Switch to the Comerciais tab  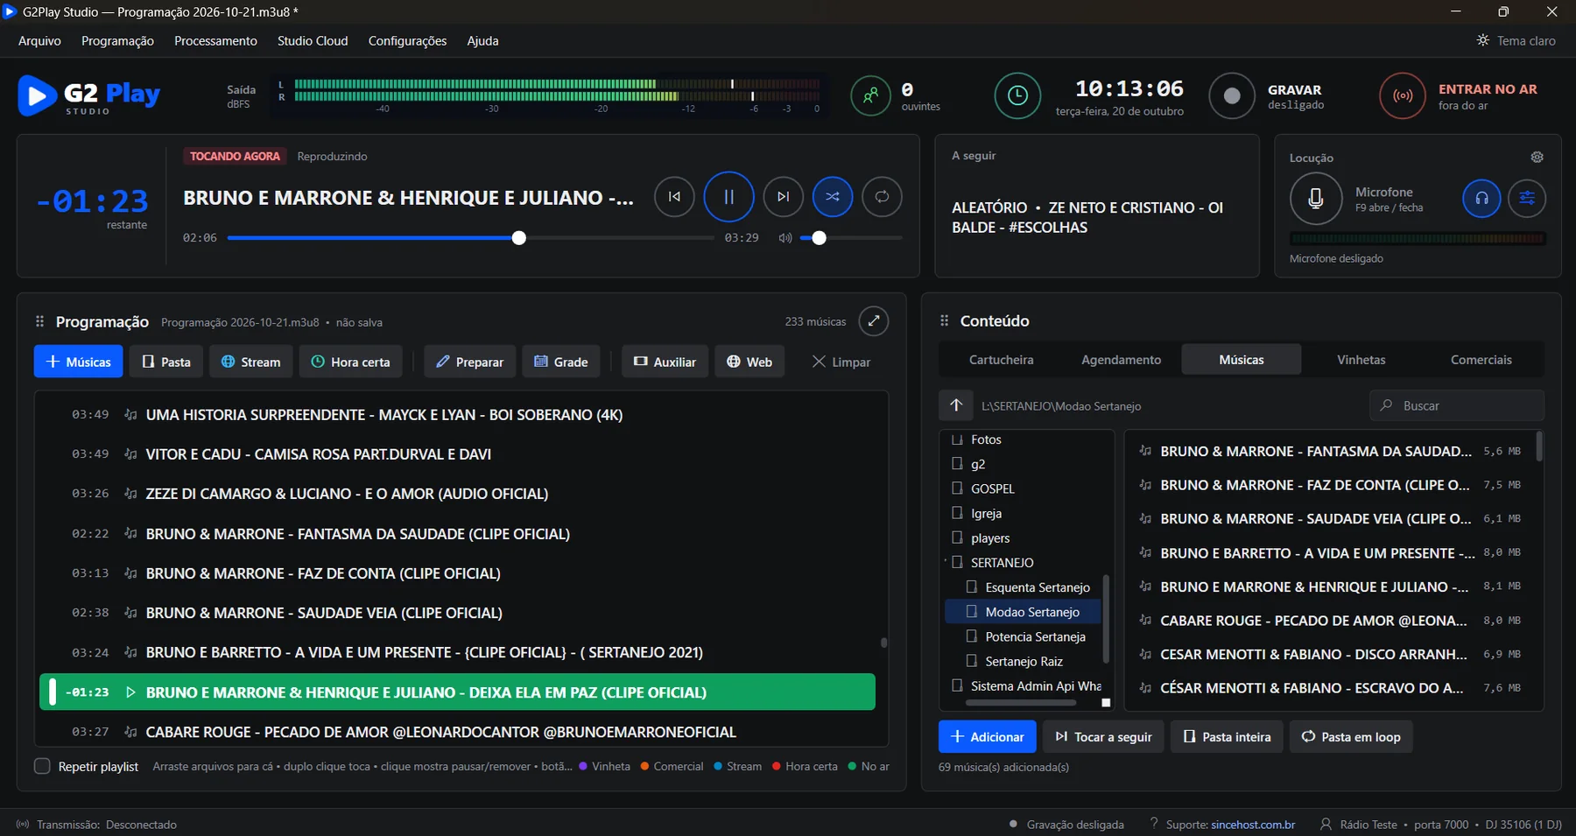1481,360
